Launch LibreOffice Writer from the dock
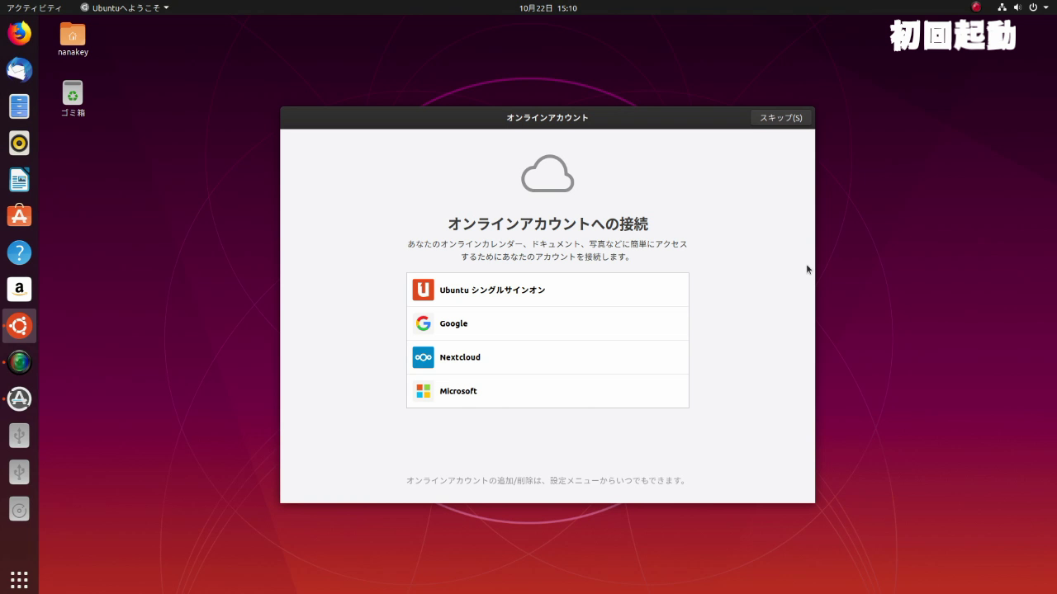The width and height of the screenshot is (1057, 594). point(19,179)
